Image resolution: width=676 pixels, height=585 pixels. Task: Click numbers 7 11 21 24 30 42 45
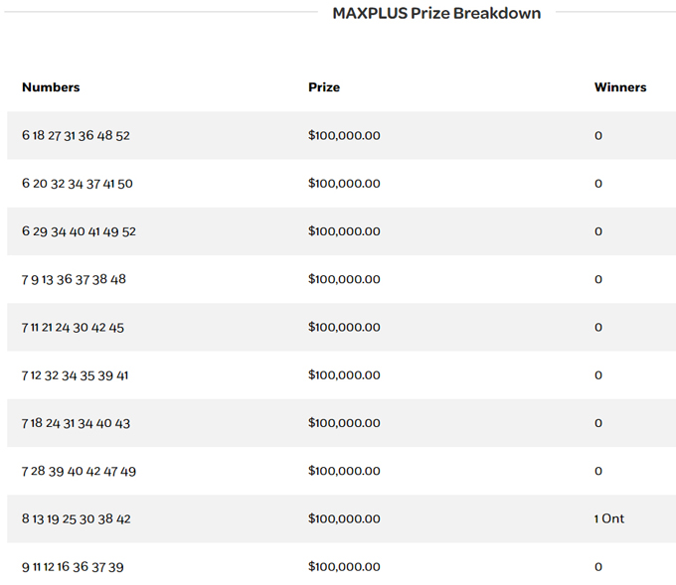tap(73, 328)
